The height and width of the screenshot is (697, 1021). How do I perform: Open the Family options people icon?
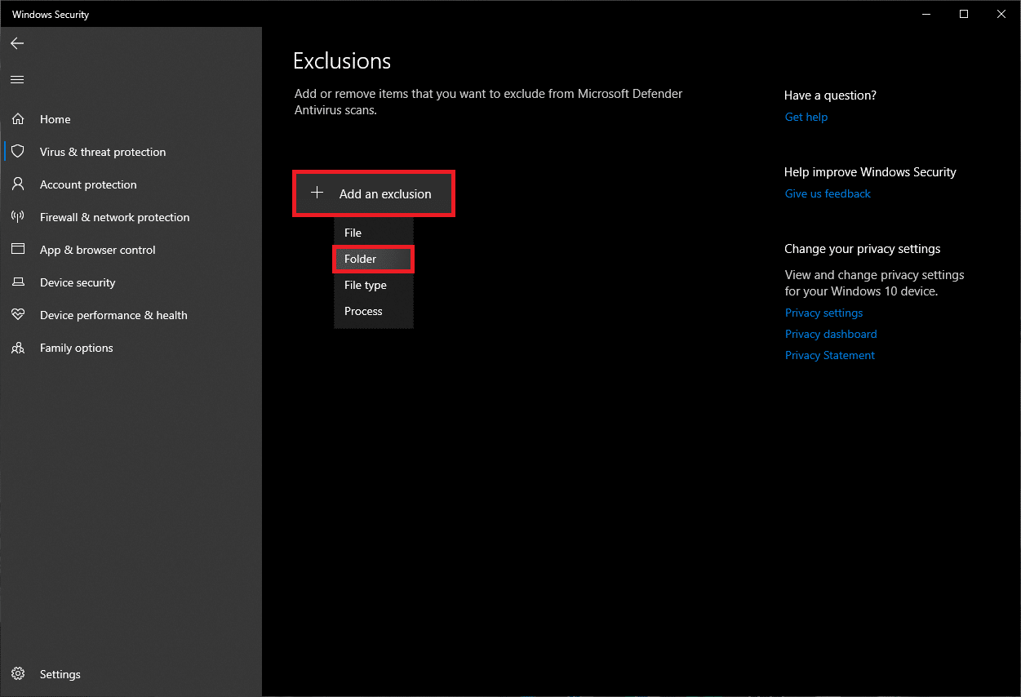18,348
